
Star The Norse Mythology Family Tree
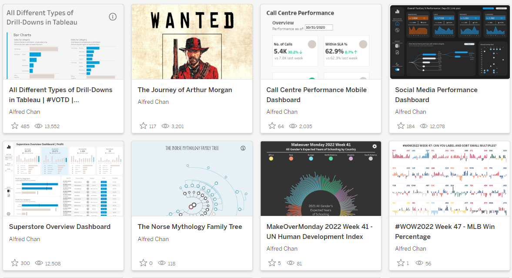click(144, 263)
